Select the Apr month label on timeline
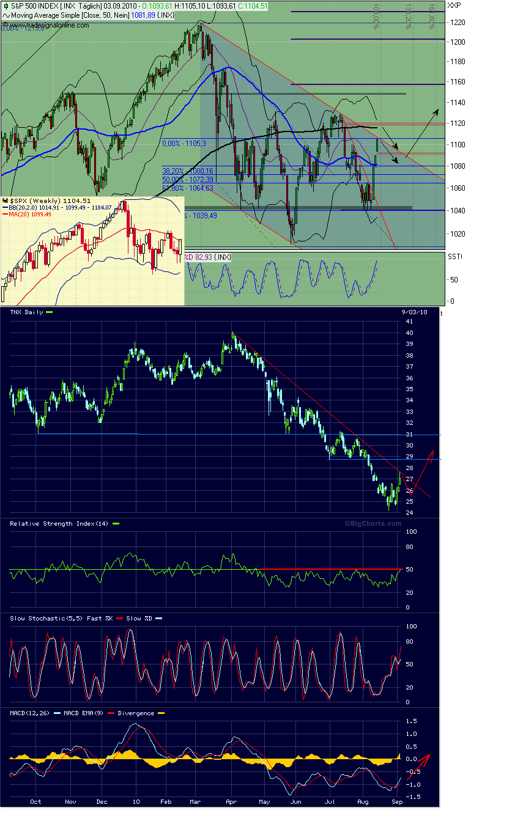Screen dimensions: 512x813 coord(231,802)
